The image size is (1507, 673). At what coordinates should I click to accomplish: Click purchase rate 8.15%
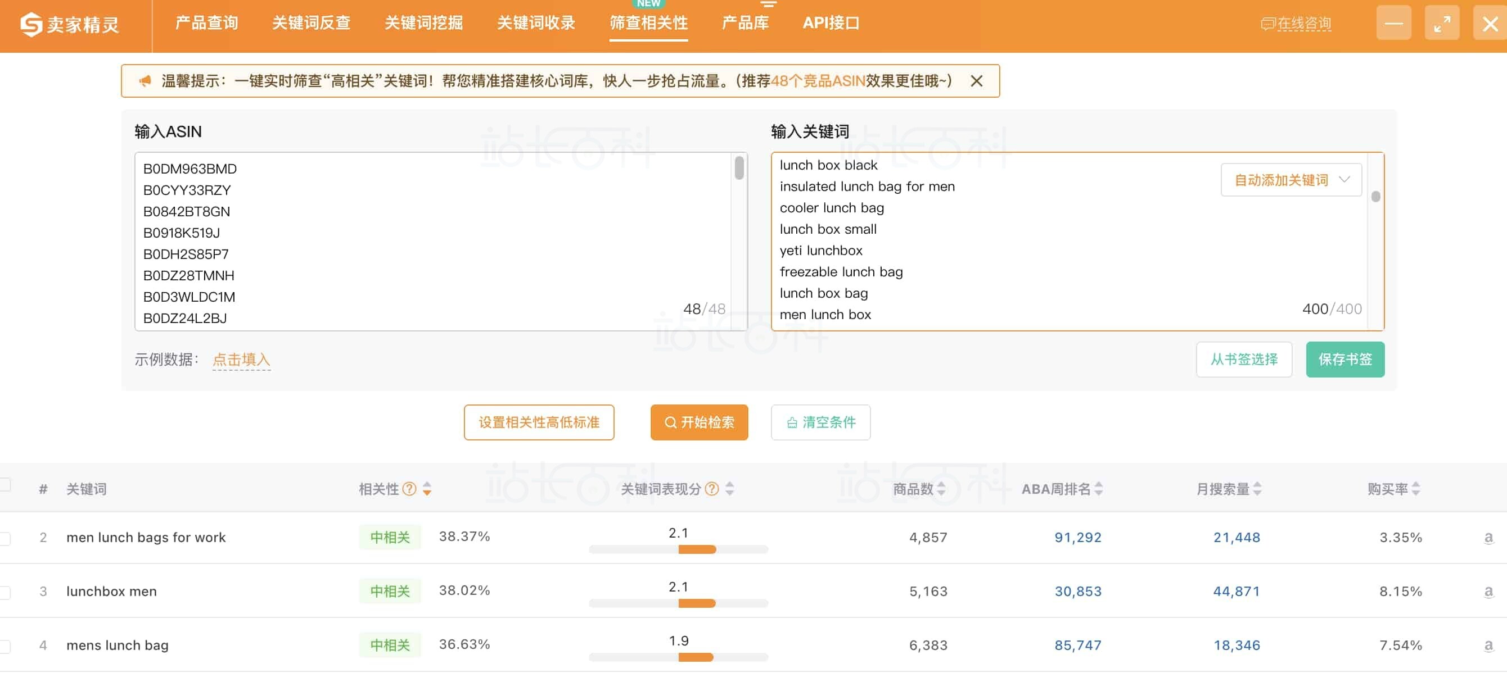1401,591
